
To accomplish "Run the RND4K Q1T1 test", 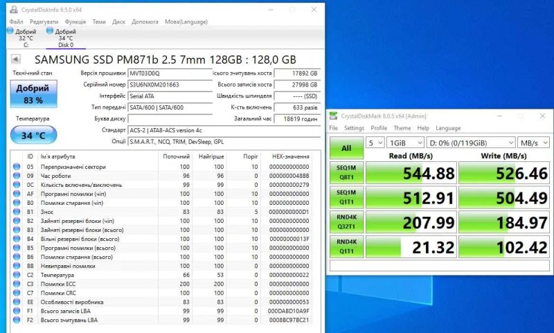I will tap(346, 246).
